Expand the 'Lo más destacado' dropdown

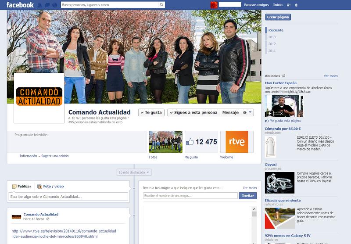point(134,172)
